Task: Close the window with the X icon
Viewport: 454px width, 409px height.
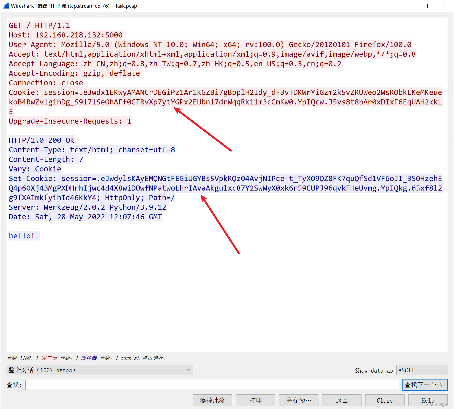Action: [x=444, y=6]
